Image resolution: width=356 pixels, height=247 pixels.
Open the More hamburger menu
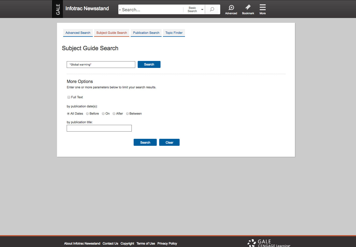[x=263, y=10]
